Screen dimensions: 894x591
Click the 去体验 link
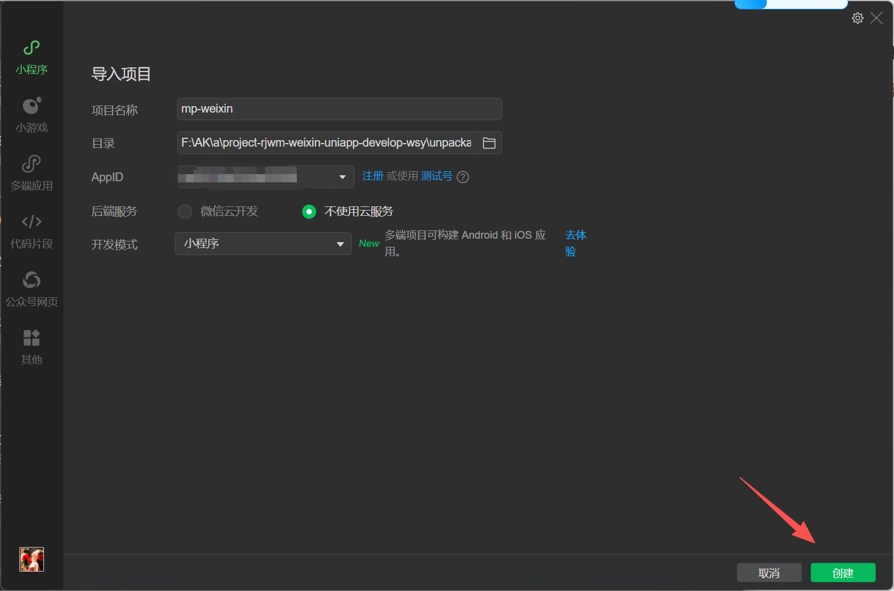[x=575, y=243]
